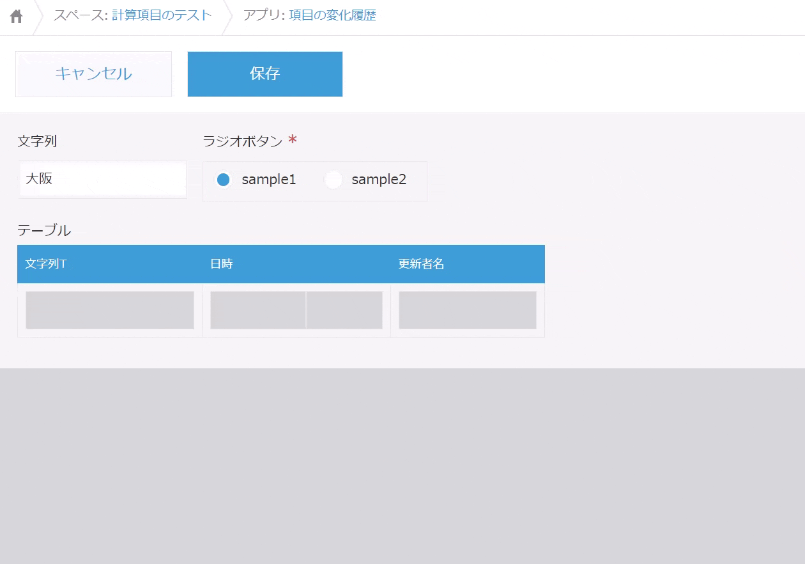The image size is (805, 564).
Task: Focus the 文字列 input containing 大阪
Action: pos(103,179)
